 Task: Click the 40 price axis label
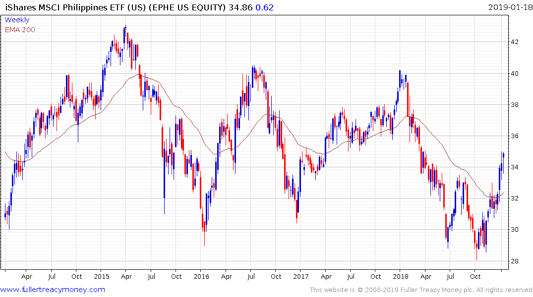[515, 73]
